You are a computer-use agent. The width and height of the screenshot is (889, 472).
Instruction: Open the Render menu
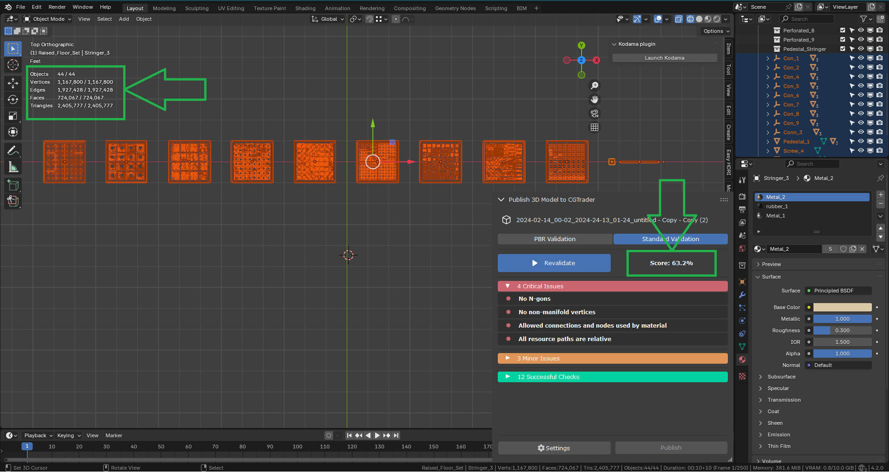pos(57,7)
